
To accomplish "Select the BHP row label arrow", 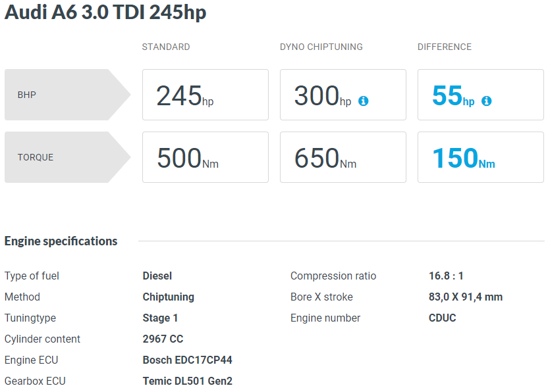I will 67,95.
